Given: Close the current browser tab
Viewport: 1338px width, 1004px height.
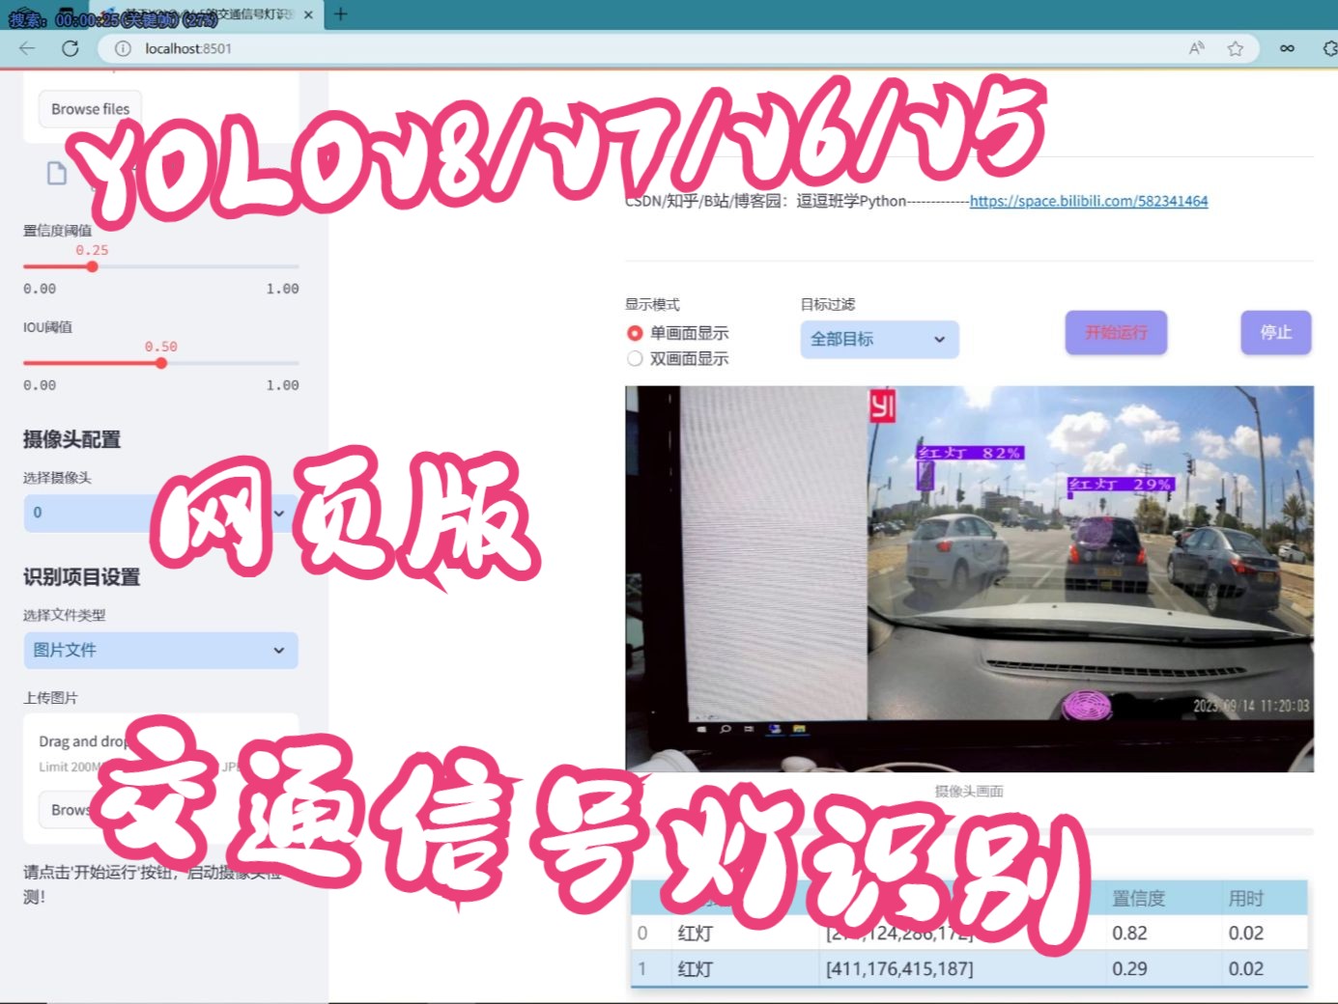Looking at the screenshot, I should coord(308,14).
